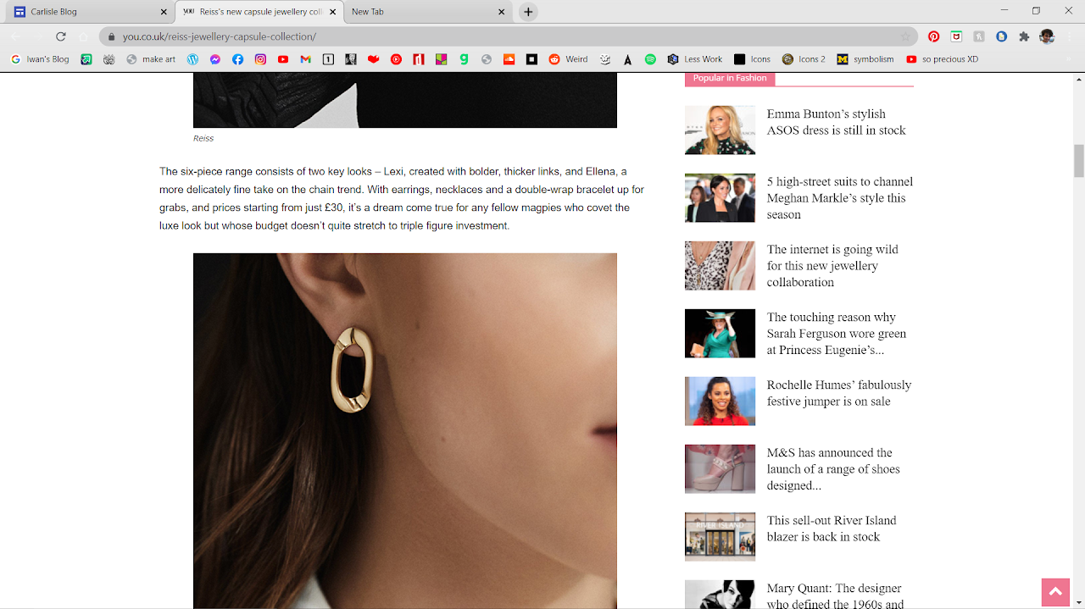This screenshot has height=609, width=1085.
Task: Open the Messenger bookmark icon
Action: 215,59
